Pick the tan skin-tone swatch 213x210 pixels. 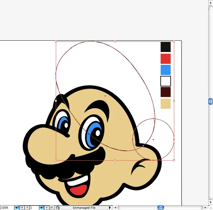(x=166, y=104)
